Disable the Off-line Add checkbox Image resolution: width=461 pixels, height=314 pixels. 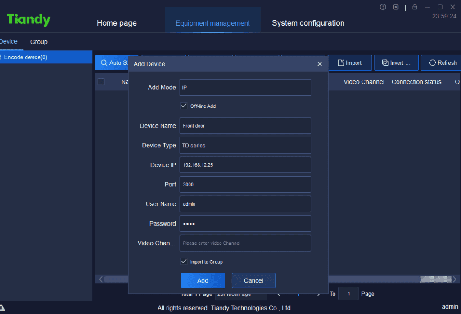coord(184,106)
